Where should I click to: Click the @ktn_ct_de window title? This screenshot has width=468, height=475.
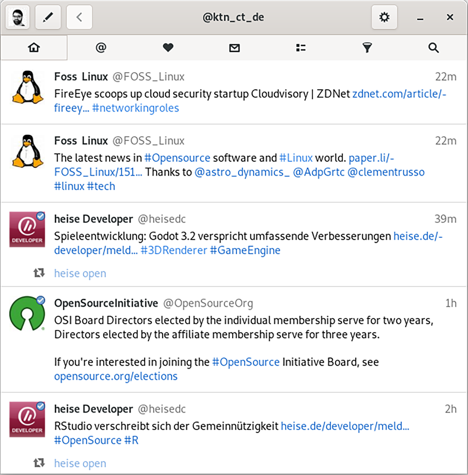pos(233,17)
